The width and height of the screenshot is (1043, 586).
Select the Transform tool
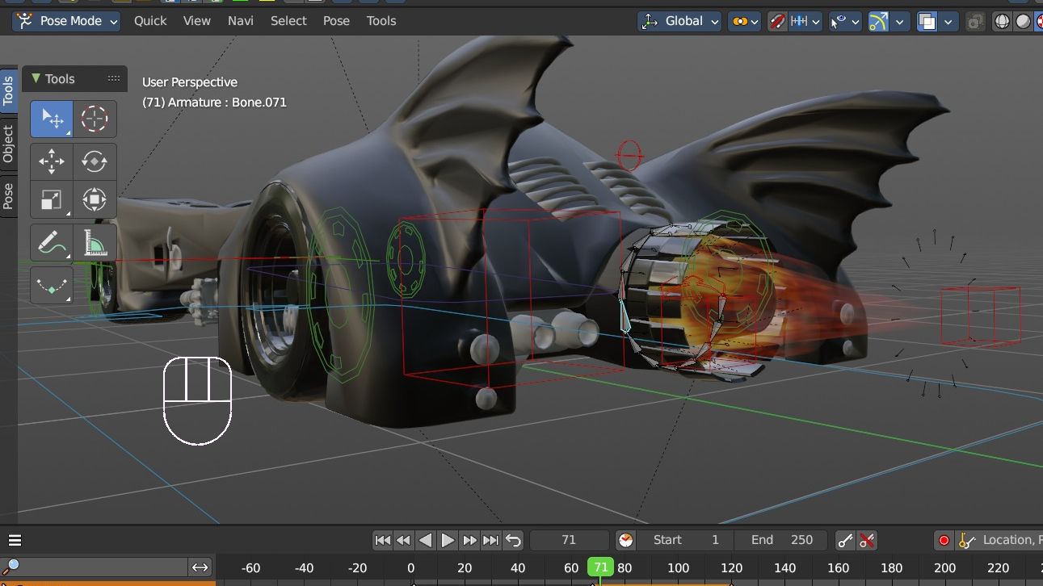point(95,199)
